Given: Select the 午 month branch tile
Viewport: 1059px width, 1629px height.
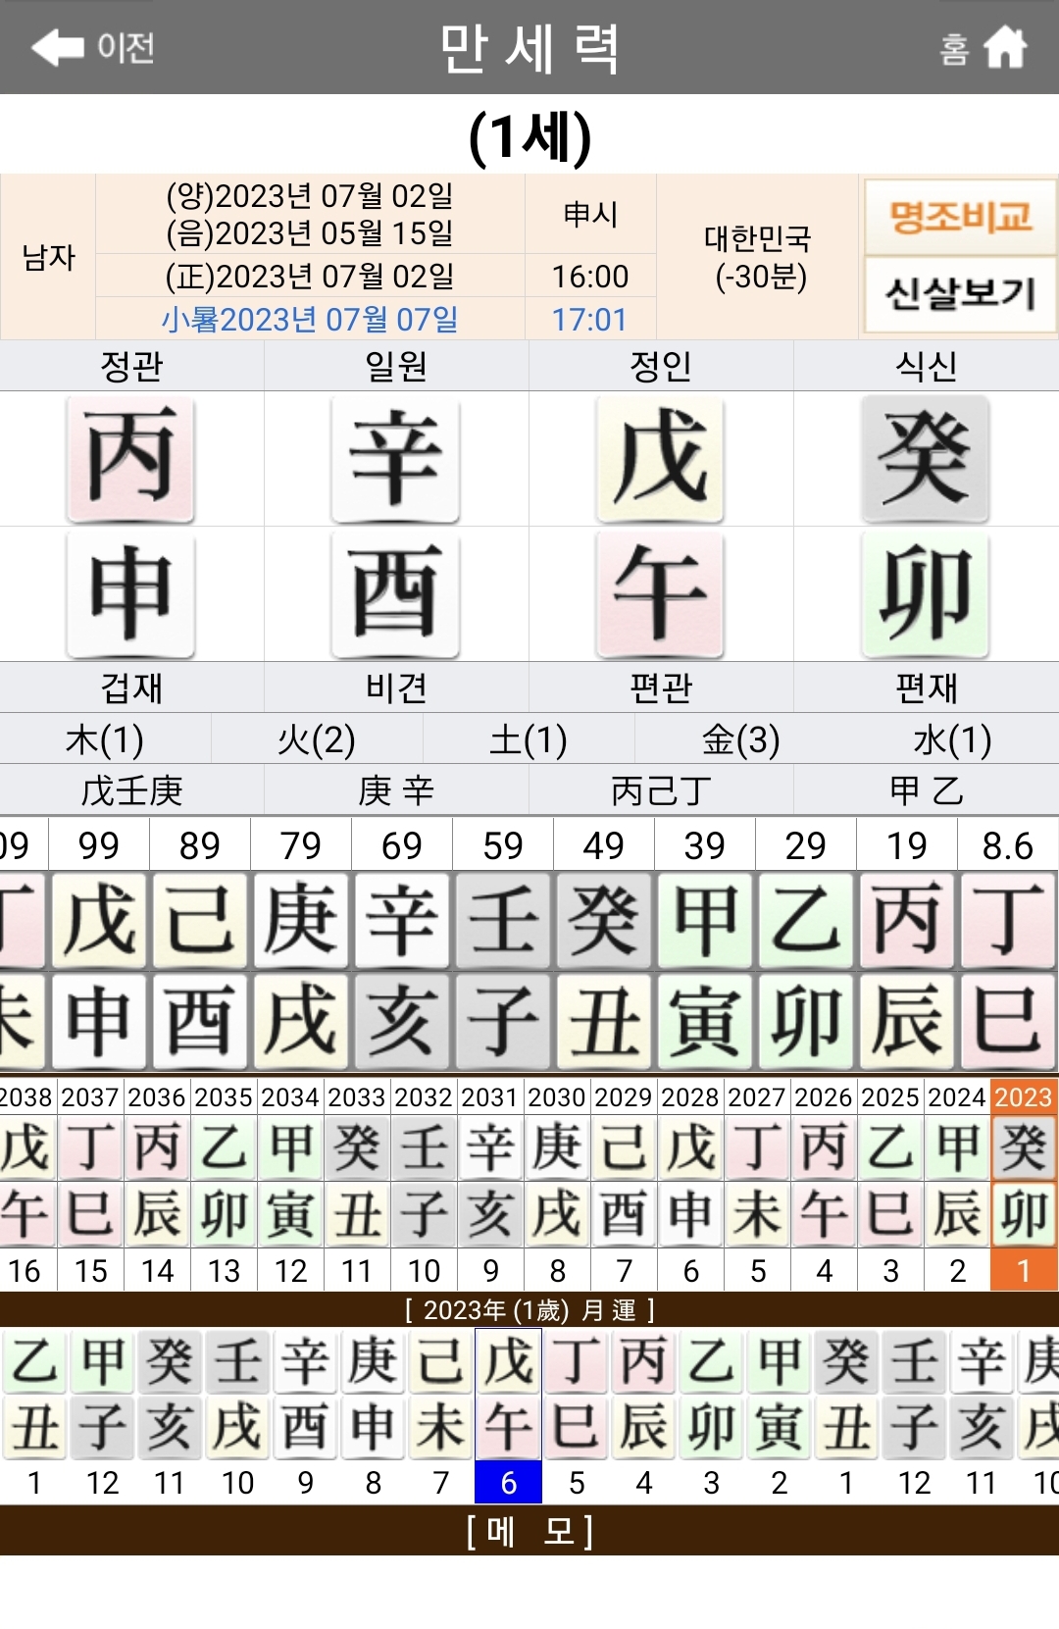Looking at the screenshot, I should coord(660,593).
